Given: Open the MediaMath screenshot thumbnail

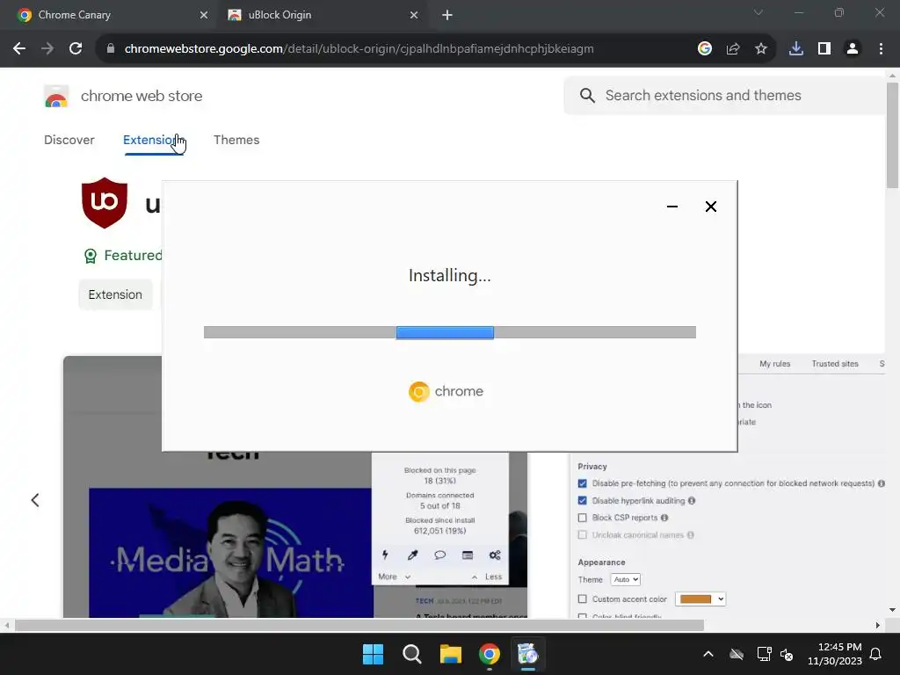Looking at the screenshot, I should point(231,552).
